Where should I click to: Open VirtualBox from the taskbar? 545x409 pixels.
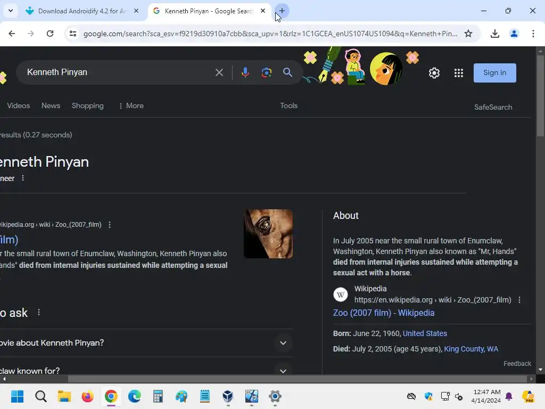(x=228, y=396)
